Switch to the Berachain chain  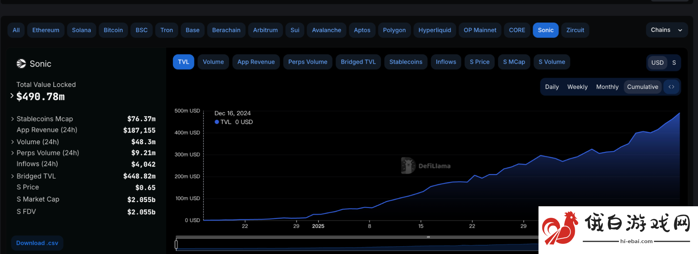226,30
